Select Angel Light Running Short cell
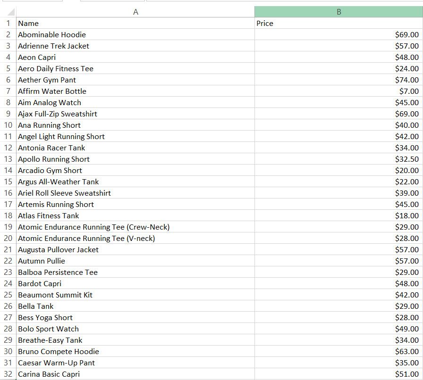 pyautogui.click(x=135, y=136)
